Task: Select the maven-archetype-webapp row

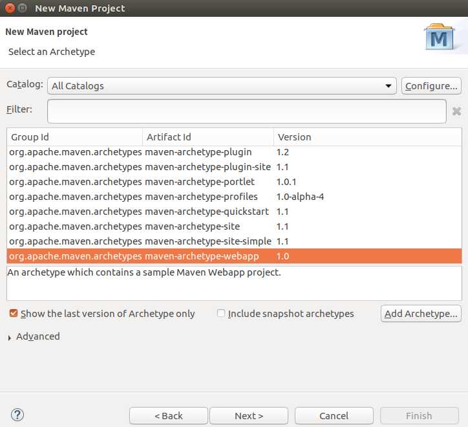Action: [x=234, y=256]
